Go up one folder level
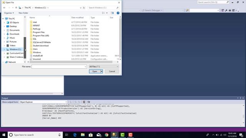The width and height of the screenshot is (246, 138). pos(16,8)
